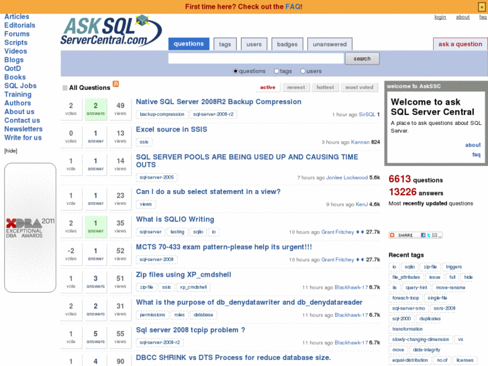Open the query-hint tag in Recent tags
The width and height of the screenshot is (488, 366).
coord(416,287)
